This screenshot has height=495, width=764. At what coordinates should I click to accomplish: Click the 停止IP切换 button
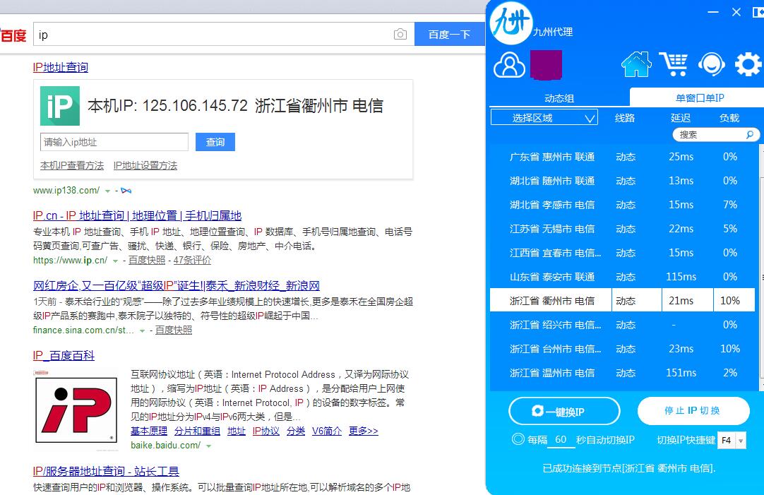click(693, 411)
